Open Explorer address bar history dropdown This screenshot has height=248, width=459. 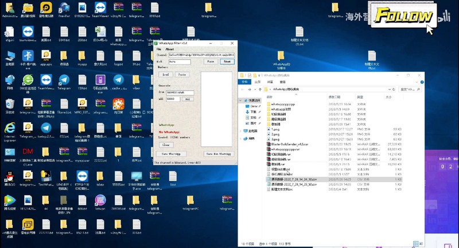(x=390, y=90)
